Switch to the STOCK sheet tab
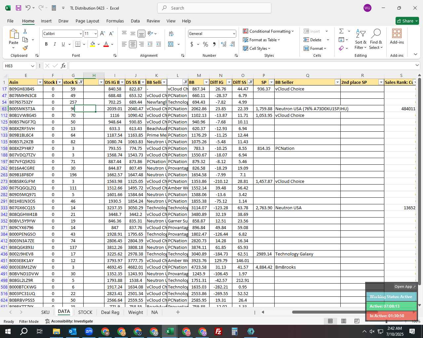This screenshot has width=423, height=338. 85,312
